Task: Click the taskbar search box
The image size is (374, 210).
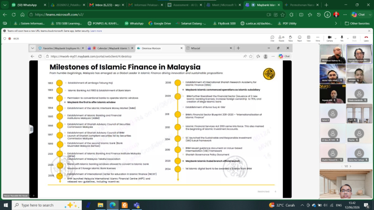Action: [47, 205]
